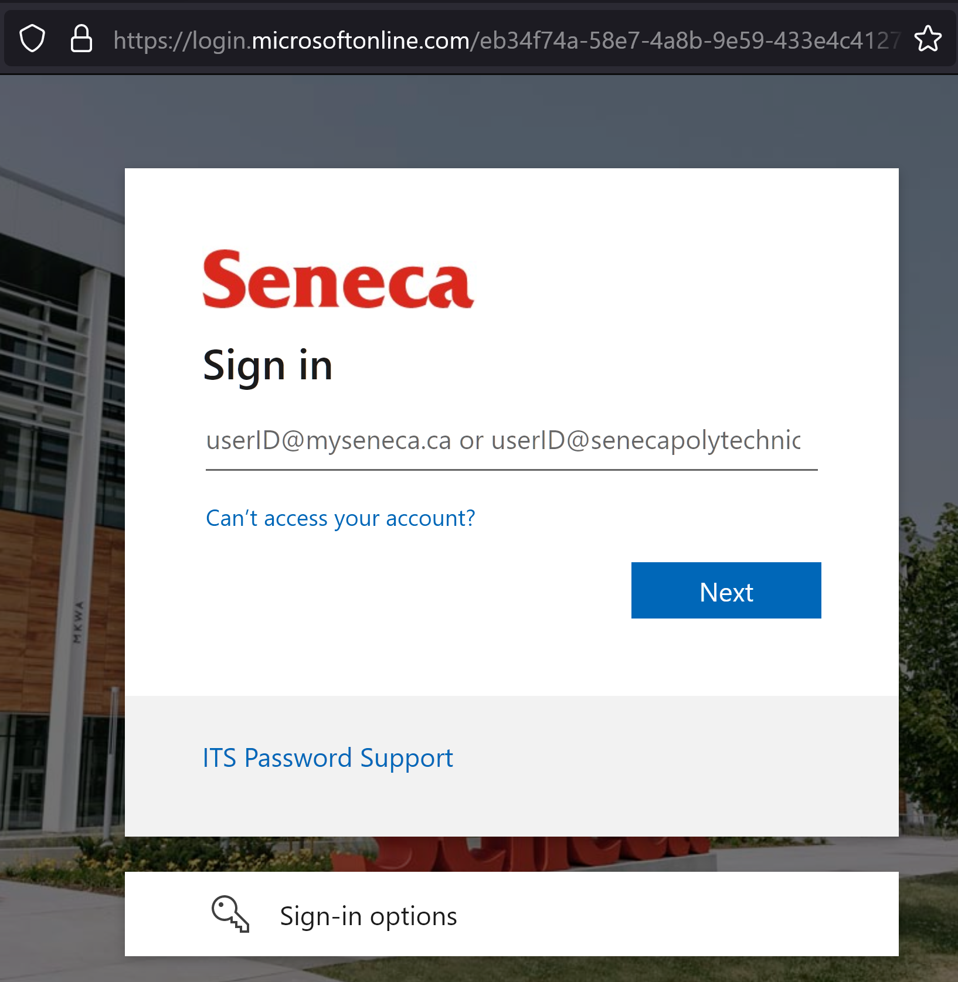The height and width of the screenshot is (982, 958).
Task: Open the "Can't access your account?" link
Action: coord(340,518)
